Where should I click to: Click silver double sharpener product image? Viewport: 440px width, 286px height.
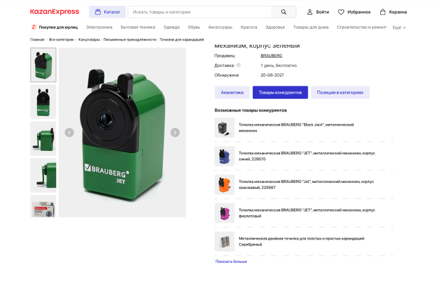tap(225, 241)
